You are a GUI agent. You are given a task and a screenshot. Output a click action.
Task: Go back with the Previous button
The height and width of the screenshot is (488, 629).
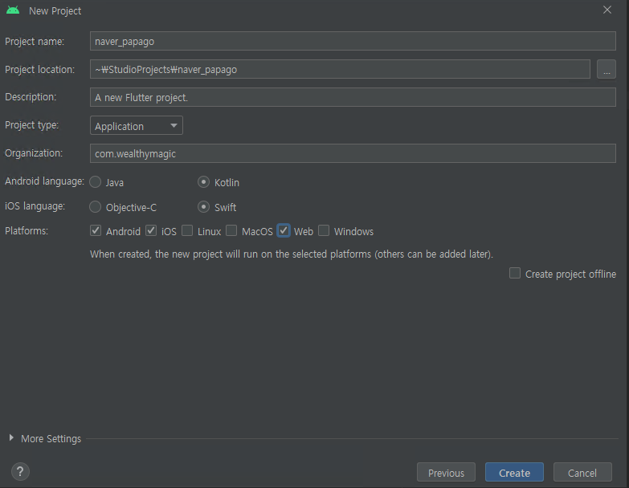446,473
